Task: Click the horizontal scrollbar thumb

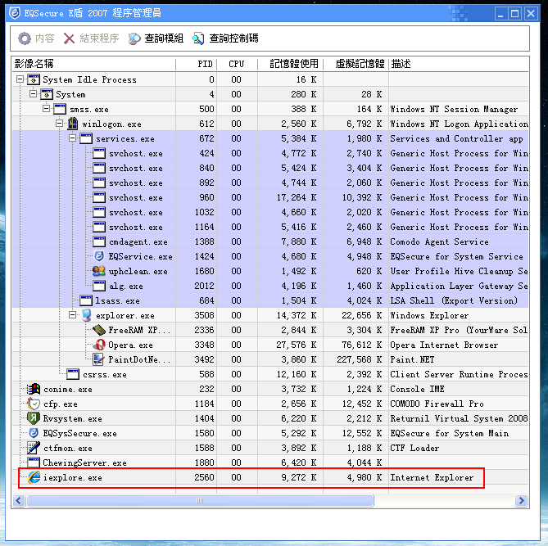Action: 200,501
